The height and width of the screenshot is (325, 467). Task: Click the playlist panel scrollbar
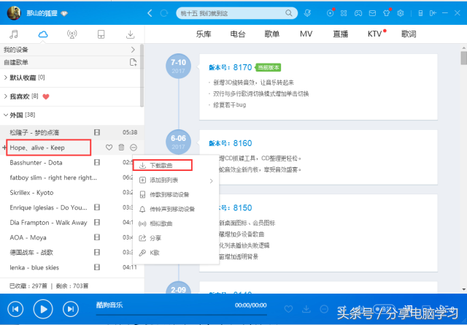tap(142, 75)
